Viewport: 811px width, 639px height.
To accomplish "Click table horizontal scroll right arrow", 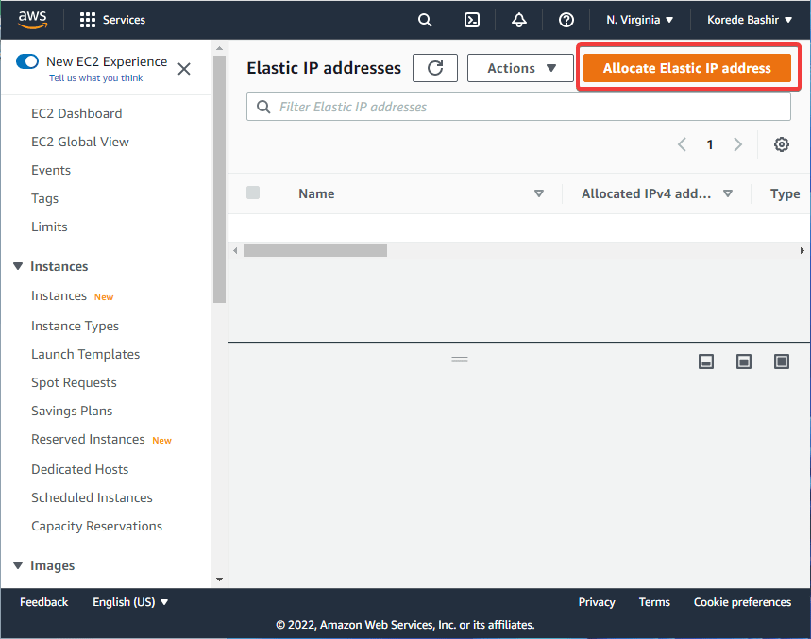I will (803, 251).
